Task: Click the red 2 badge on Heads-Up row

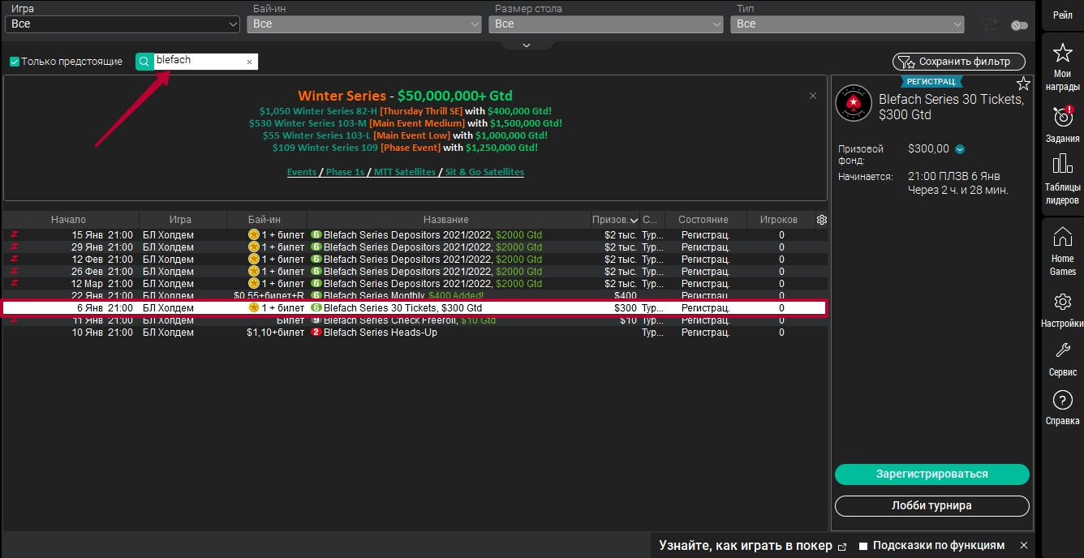Action: (x=316, y=333)
